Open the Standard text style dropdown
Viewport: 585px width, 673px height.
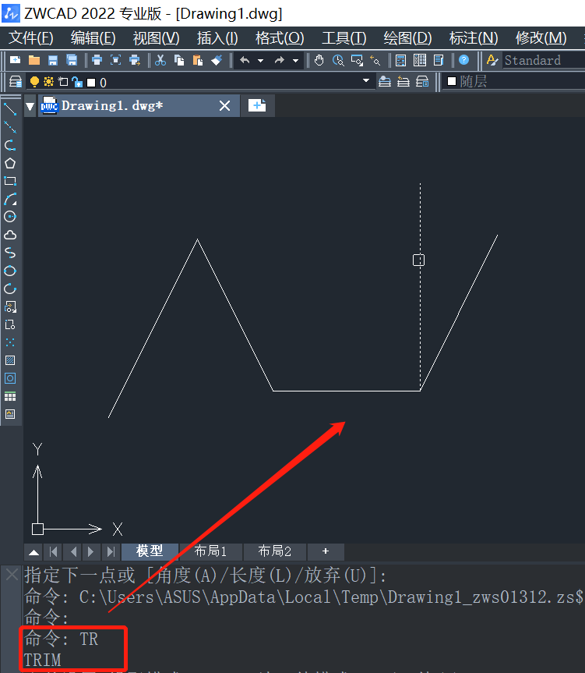(x=544, y=60)
